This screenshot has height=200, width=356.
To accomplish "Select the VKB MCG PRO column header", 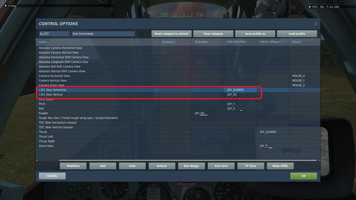I will pyautogui.click(x=237, y=42).
